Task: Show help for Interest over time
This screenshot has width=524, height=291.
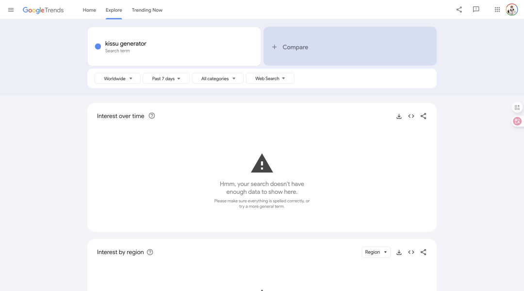Action: tap(152, 116)
